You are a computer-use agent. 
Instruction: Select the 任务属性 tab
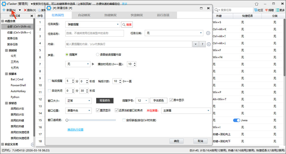pyautogui.click(x=58, y=15)
